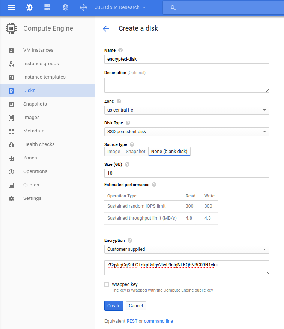Screen dimensions: 284x329
Task: Click the layered stack shortcut icon in top bar
Action: click(x=65, y=7)
